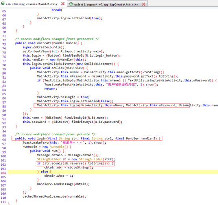Click the class icon on the MainActivity tab
The height and width of the screenshot is (205, 218).
tap(3, 3)
